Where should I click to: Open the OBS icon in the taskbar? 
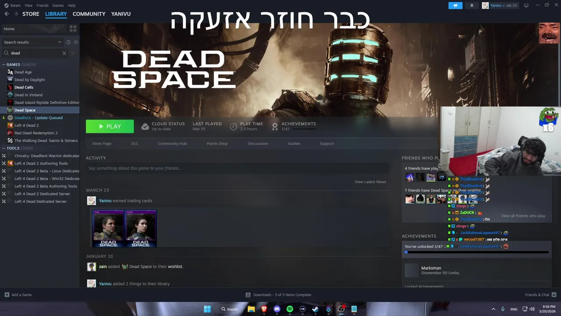pos(341,309)
